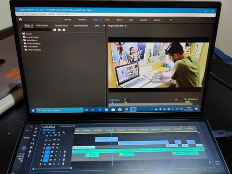Click the Home icon in Premiere
Image resolution: width=232 pixels, height=174 pixels.
coord(20,19)
